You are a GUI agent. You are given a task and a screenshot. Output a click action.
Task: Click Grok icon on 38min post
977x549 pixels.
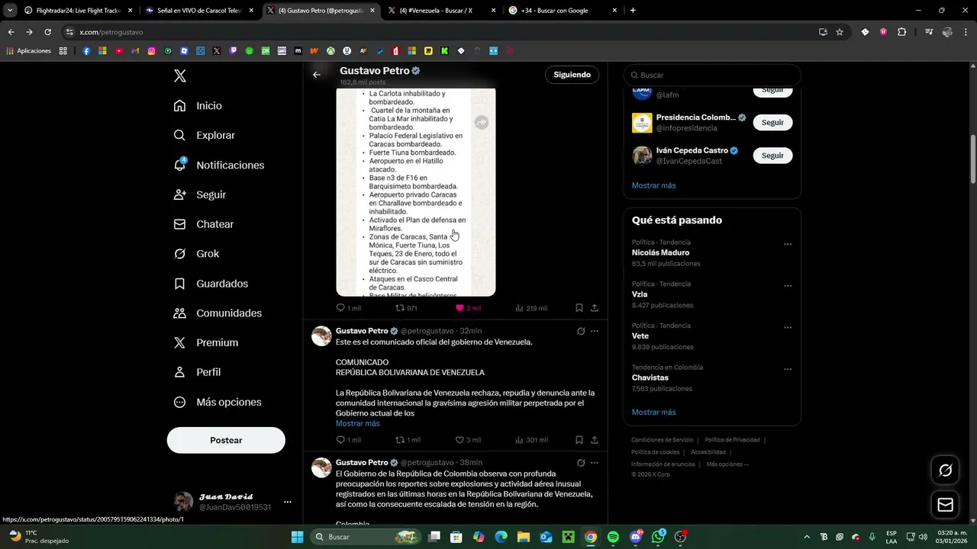pos(581,463)
